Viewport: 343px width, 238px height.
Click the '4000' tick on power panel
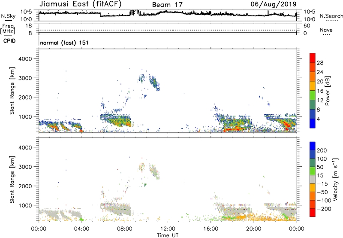coord(25,59)
